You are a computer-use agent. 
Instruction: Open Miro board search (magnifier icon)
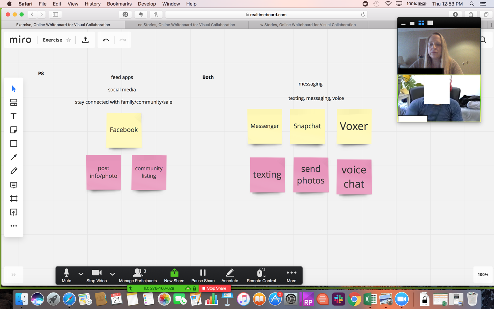pyautogui.click(x=483, y=40)
